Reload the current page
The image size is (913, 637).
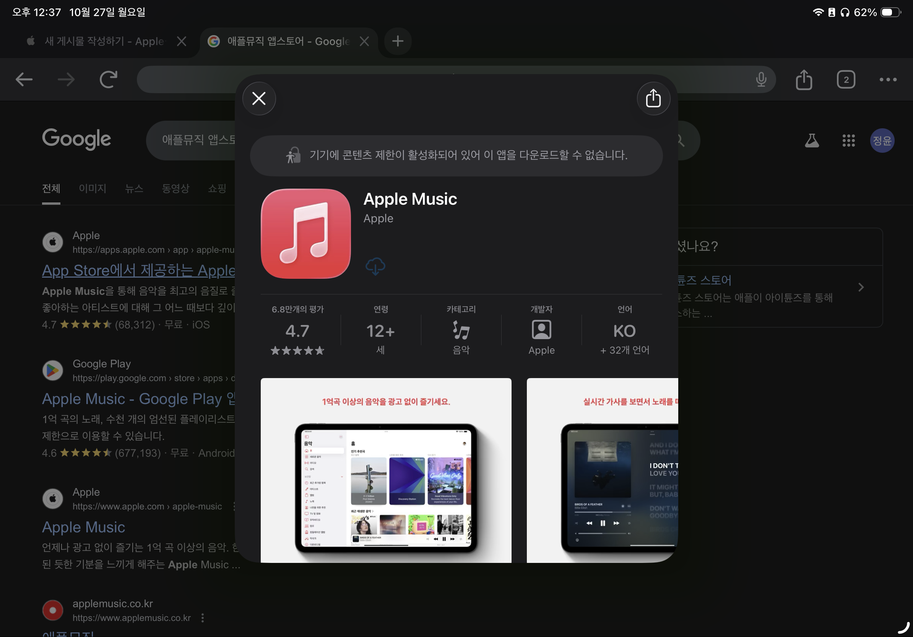point(108,79)
